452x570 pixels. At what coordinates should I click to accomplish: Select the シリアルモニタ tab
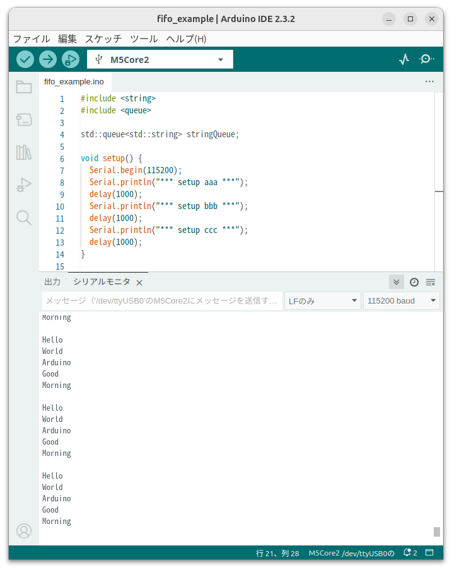[101, 282]
